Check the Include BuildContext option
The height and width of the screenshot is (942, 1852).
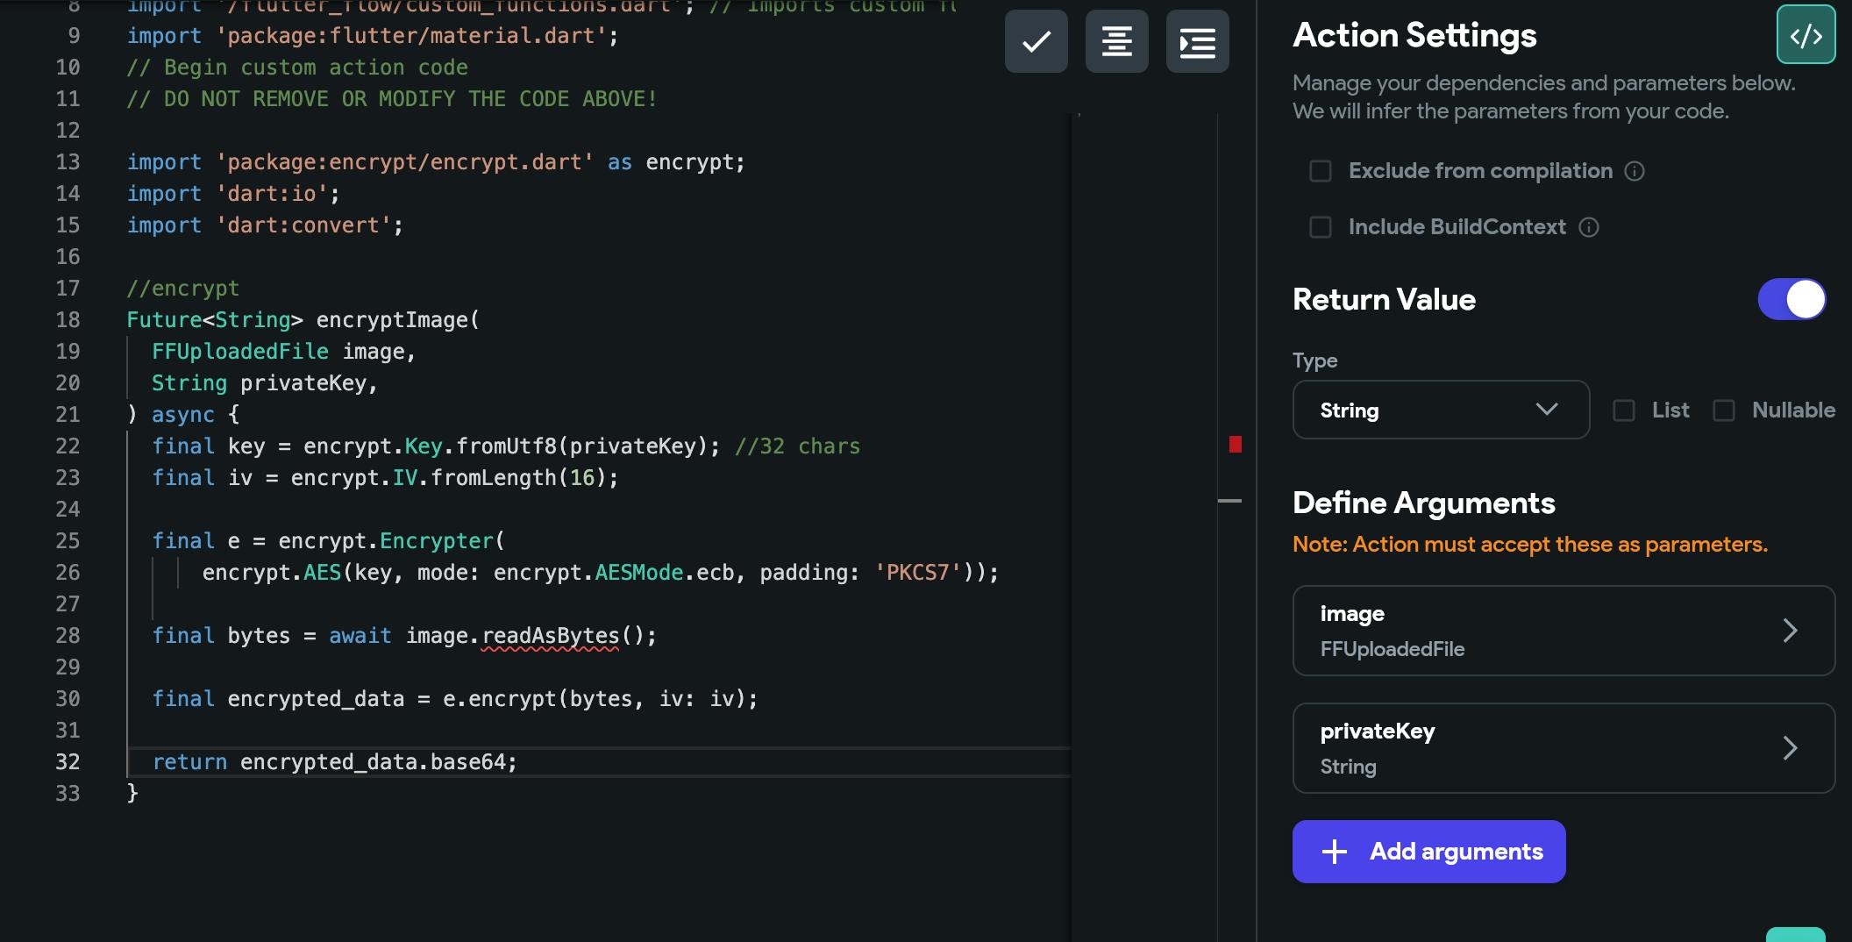[x=1320, y=227]
